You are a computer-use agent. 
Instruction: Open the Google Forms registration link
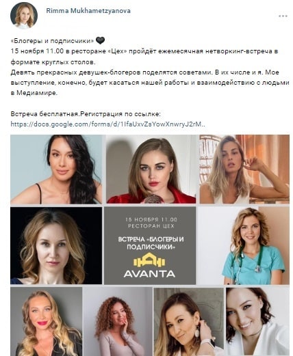click(107, 124)
